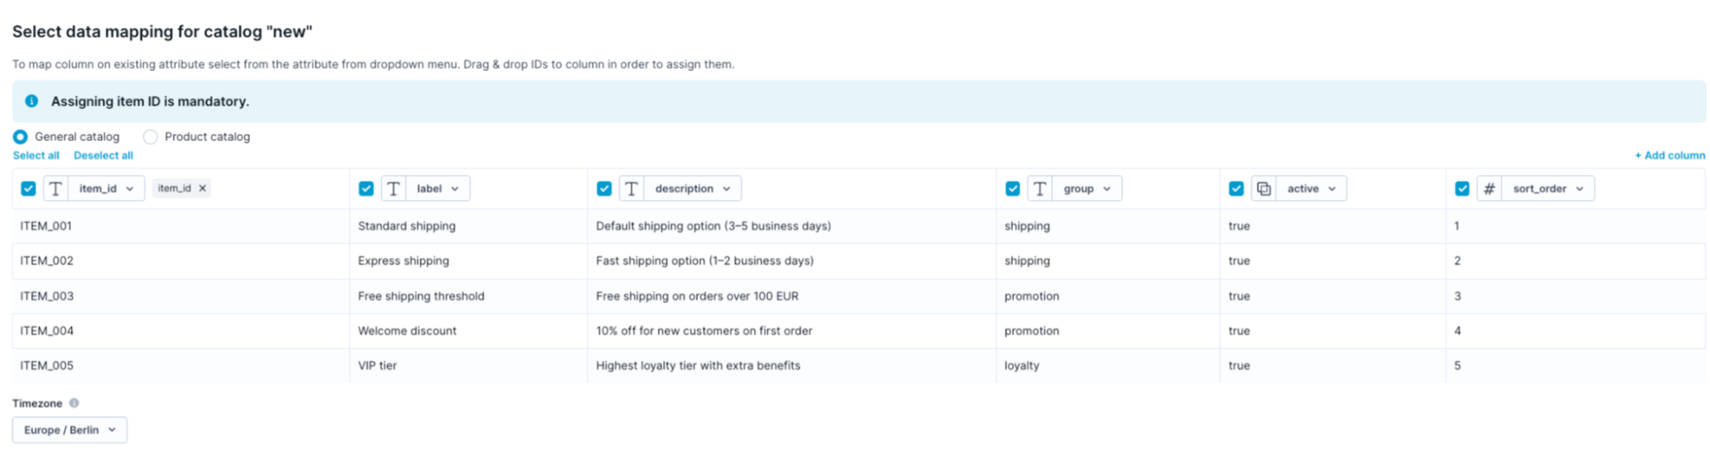Click the text type icon for description column
1710x463 pixels.
click(x=631, y=189)
